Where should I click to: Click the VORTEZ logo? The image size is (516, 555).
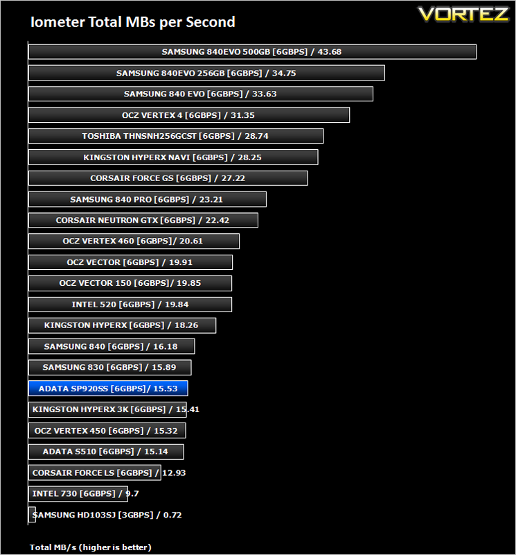pos(463,15)
